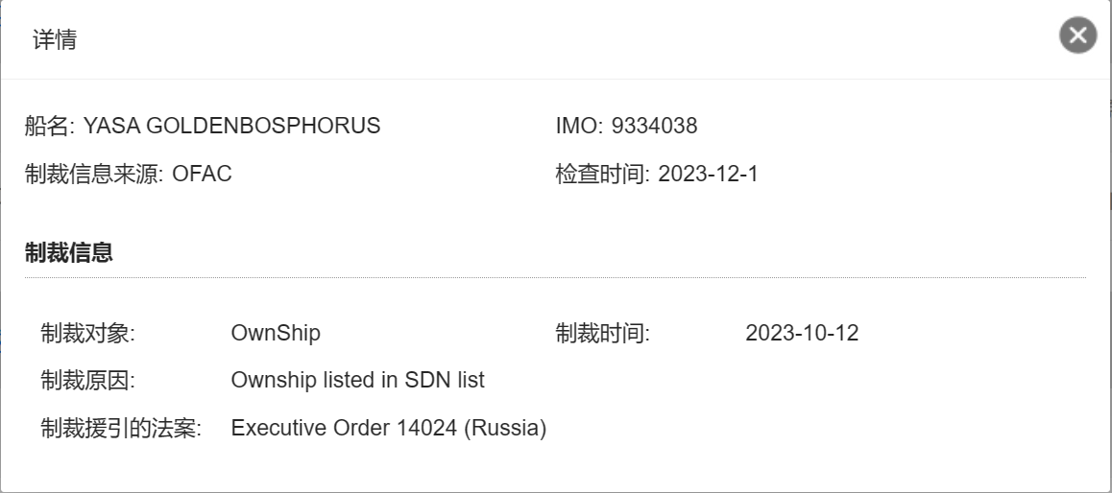Screen dimensions: 1112x493
Task: Click the 制裁援引的法案 field label
Action: (120, 428)
